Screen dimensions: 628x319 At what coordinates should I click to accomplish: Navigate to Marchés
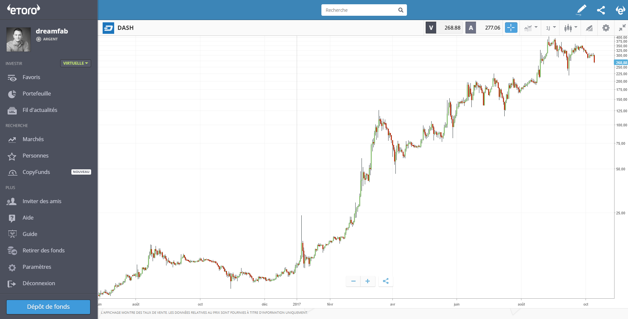click(33, 139)
